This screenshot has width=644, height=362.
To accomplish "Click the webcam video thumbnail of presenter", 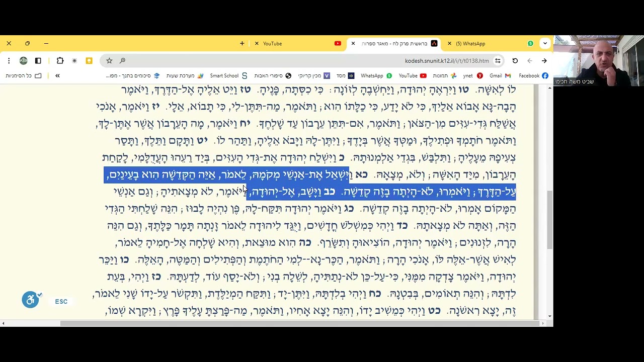I will pyautogui.click(x=599, y=61).
